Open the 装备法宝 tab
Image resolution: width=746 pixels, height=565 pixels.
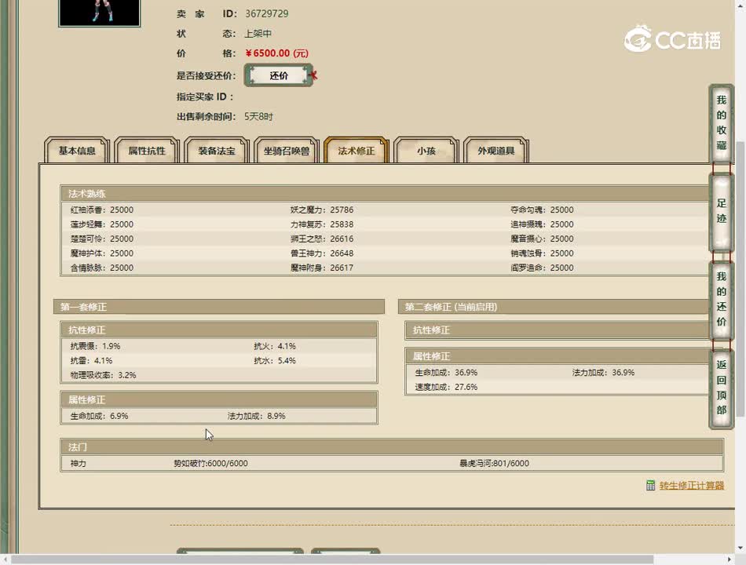pyautogui.click(x=217, y=151)
